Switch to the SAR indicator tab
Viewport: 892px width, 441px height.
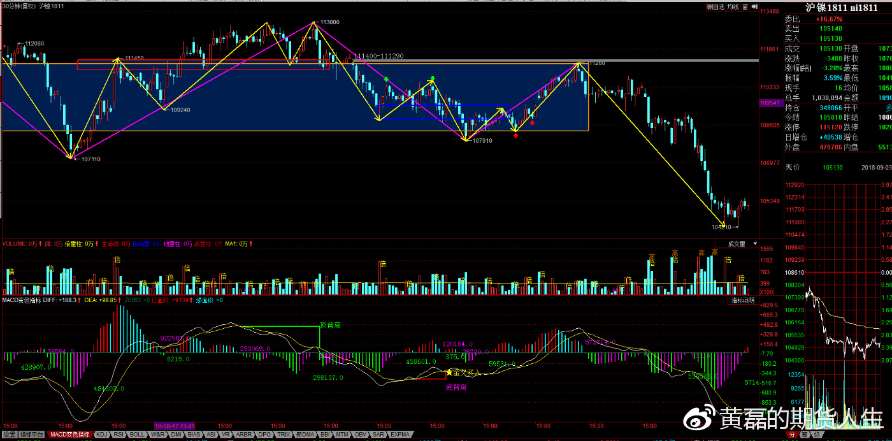point(378,434)
